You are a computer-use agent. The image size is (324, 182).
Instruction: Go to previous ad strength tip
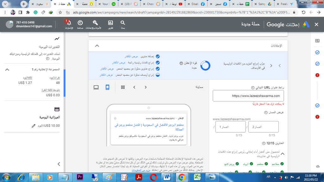click(x=280, y=66)
